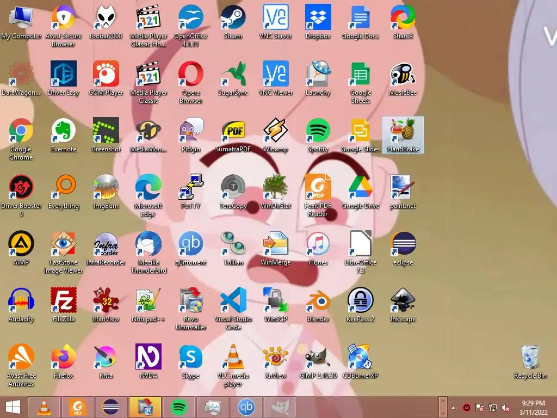Click the taskbar toolbar scroll arrows
Screen dimensions: 557x418
(x=443, y=407)
